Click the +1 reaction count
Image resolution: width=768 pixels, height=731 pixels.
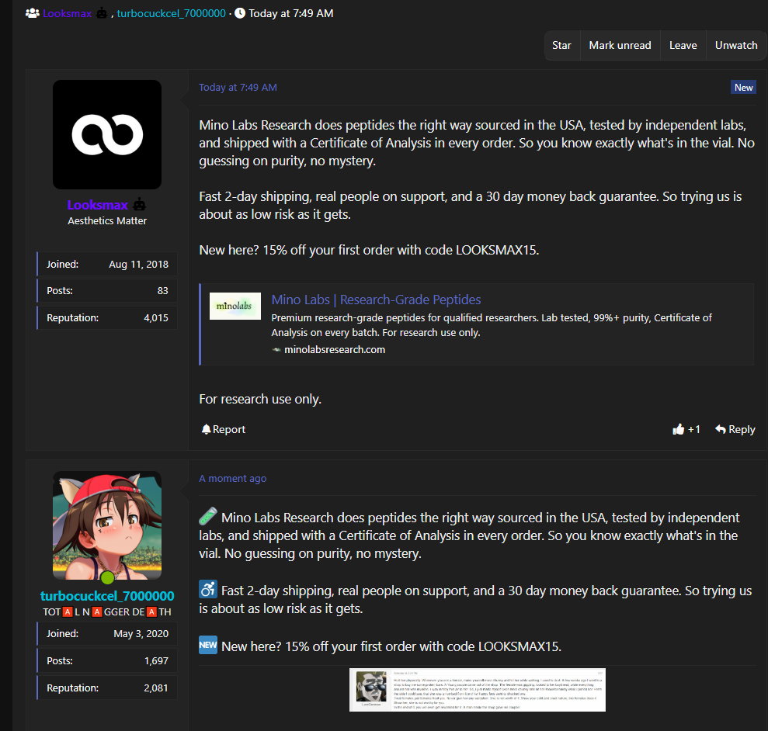coord(694,429)
